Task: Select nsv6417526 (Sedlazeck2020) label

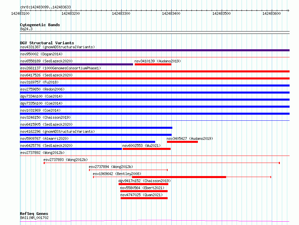Action: point(46,75)
